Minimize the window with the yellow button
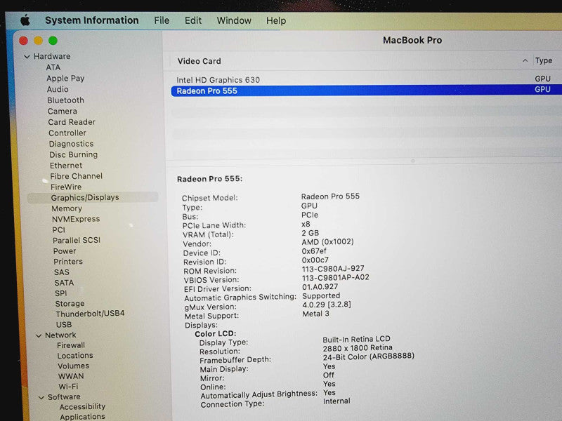Viewport: 562px width, 421px height. (39, 41)
